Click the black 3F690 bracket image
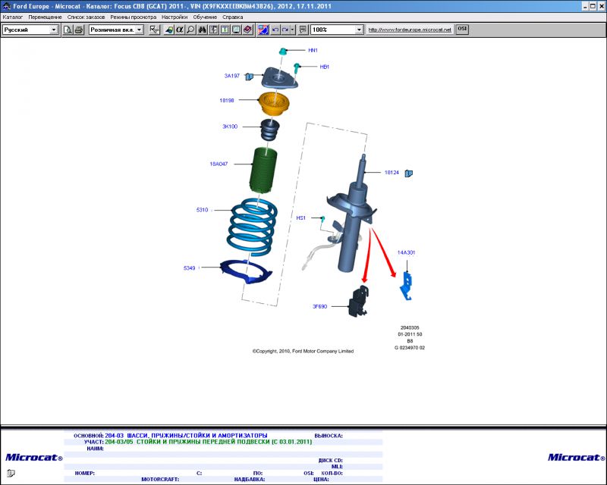The width and height of the screenshot is (607, 485). [x=358, y=301]
